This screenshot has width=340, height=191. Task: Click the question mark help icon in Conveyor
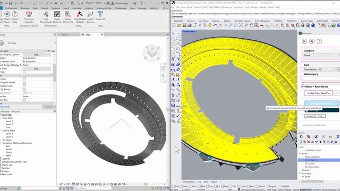pos(319,41)
